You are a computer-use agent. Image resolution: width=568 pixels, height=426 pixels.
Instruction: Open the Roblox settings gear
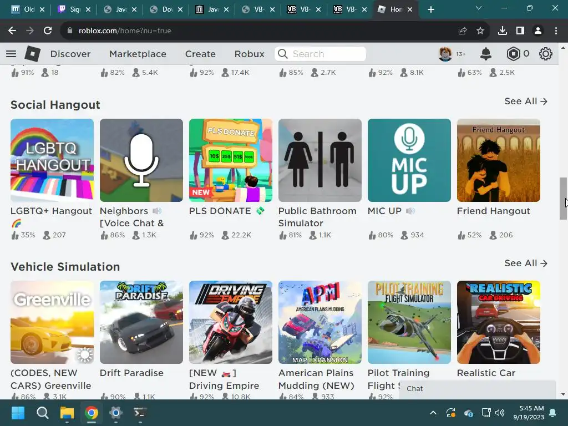coord(546,54)
